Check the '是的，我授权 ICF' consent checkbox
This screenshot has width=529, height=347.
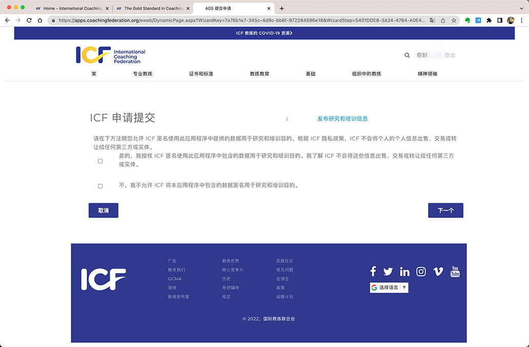(100, 161)
